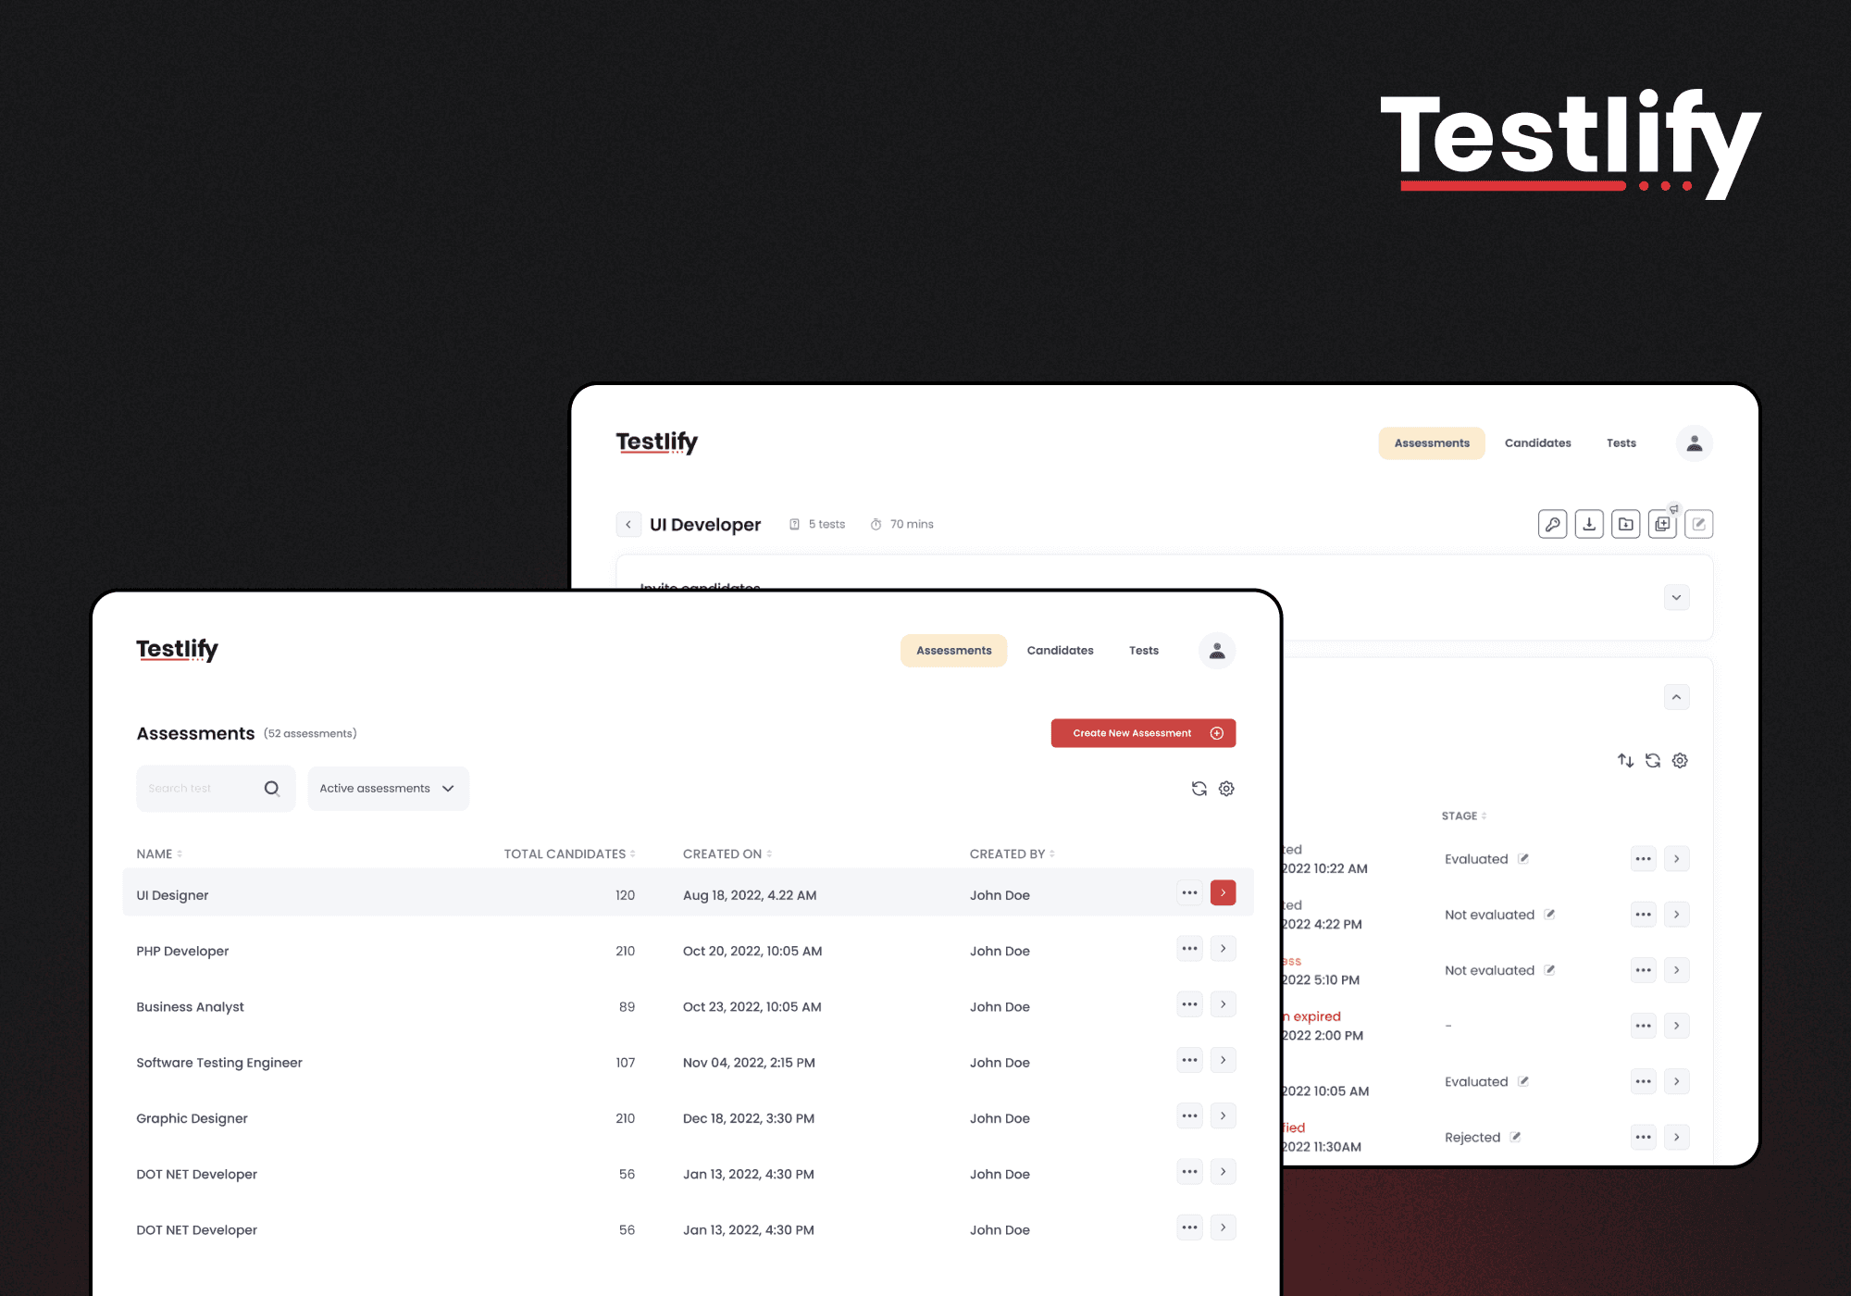Open the Business Analyst assessment arrow
This screenshot has width=1851, height=1296.
pos(1224,1004)
